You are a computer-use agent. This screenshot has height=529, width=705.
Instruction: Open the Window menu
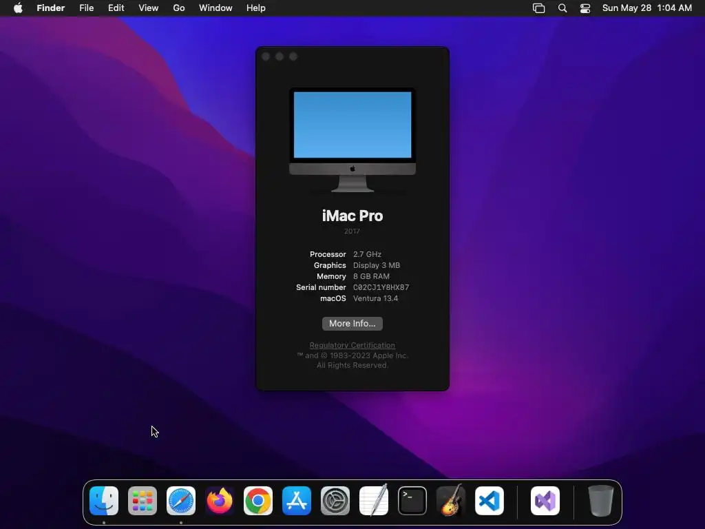[215, 8]
